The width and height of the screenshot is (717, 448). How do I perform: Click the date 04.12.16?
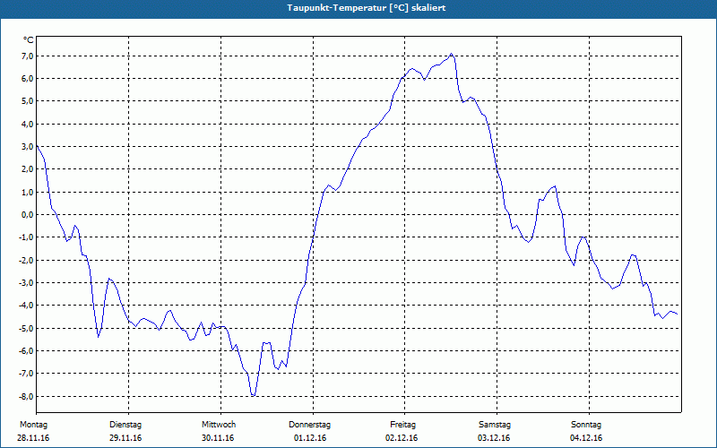(586, 438)
